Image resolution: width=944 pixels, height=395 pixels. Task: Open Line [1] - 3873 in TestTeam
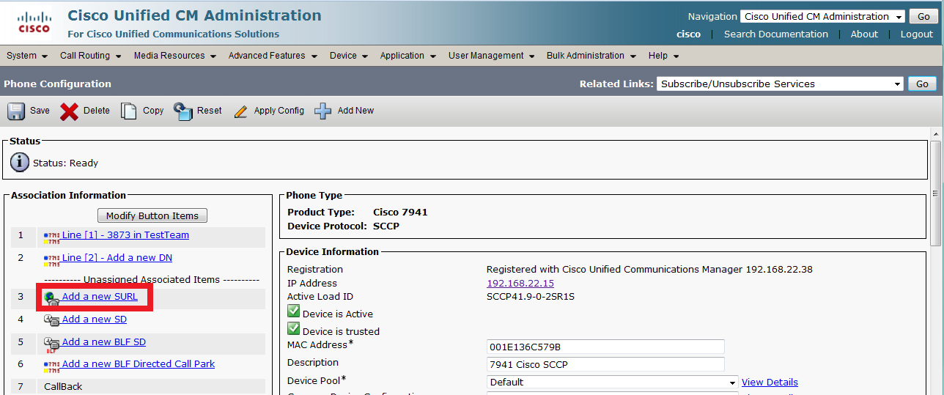pyautogui.click(x=125, y=235)
